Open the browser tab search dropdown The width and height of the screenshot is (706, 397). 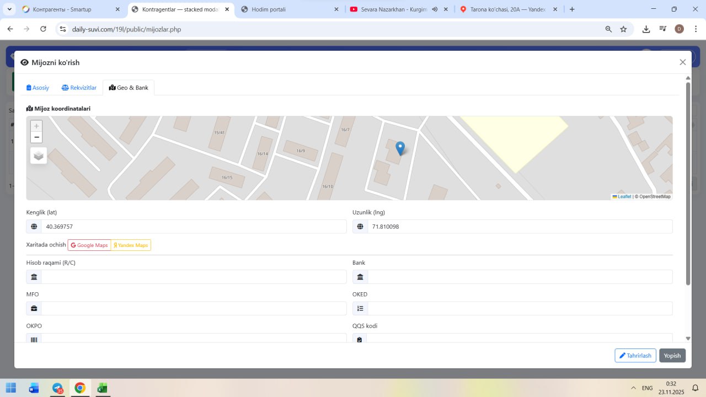coord(9,9)
